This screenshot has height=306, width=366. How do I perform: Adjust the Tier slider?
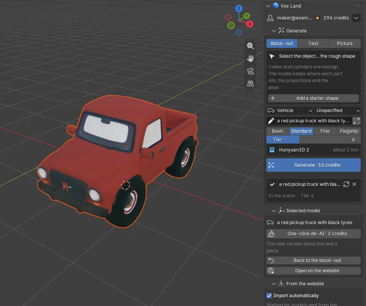point(314,140)
